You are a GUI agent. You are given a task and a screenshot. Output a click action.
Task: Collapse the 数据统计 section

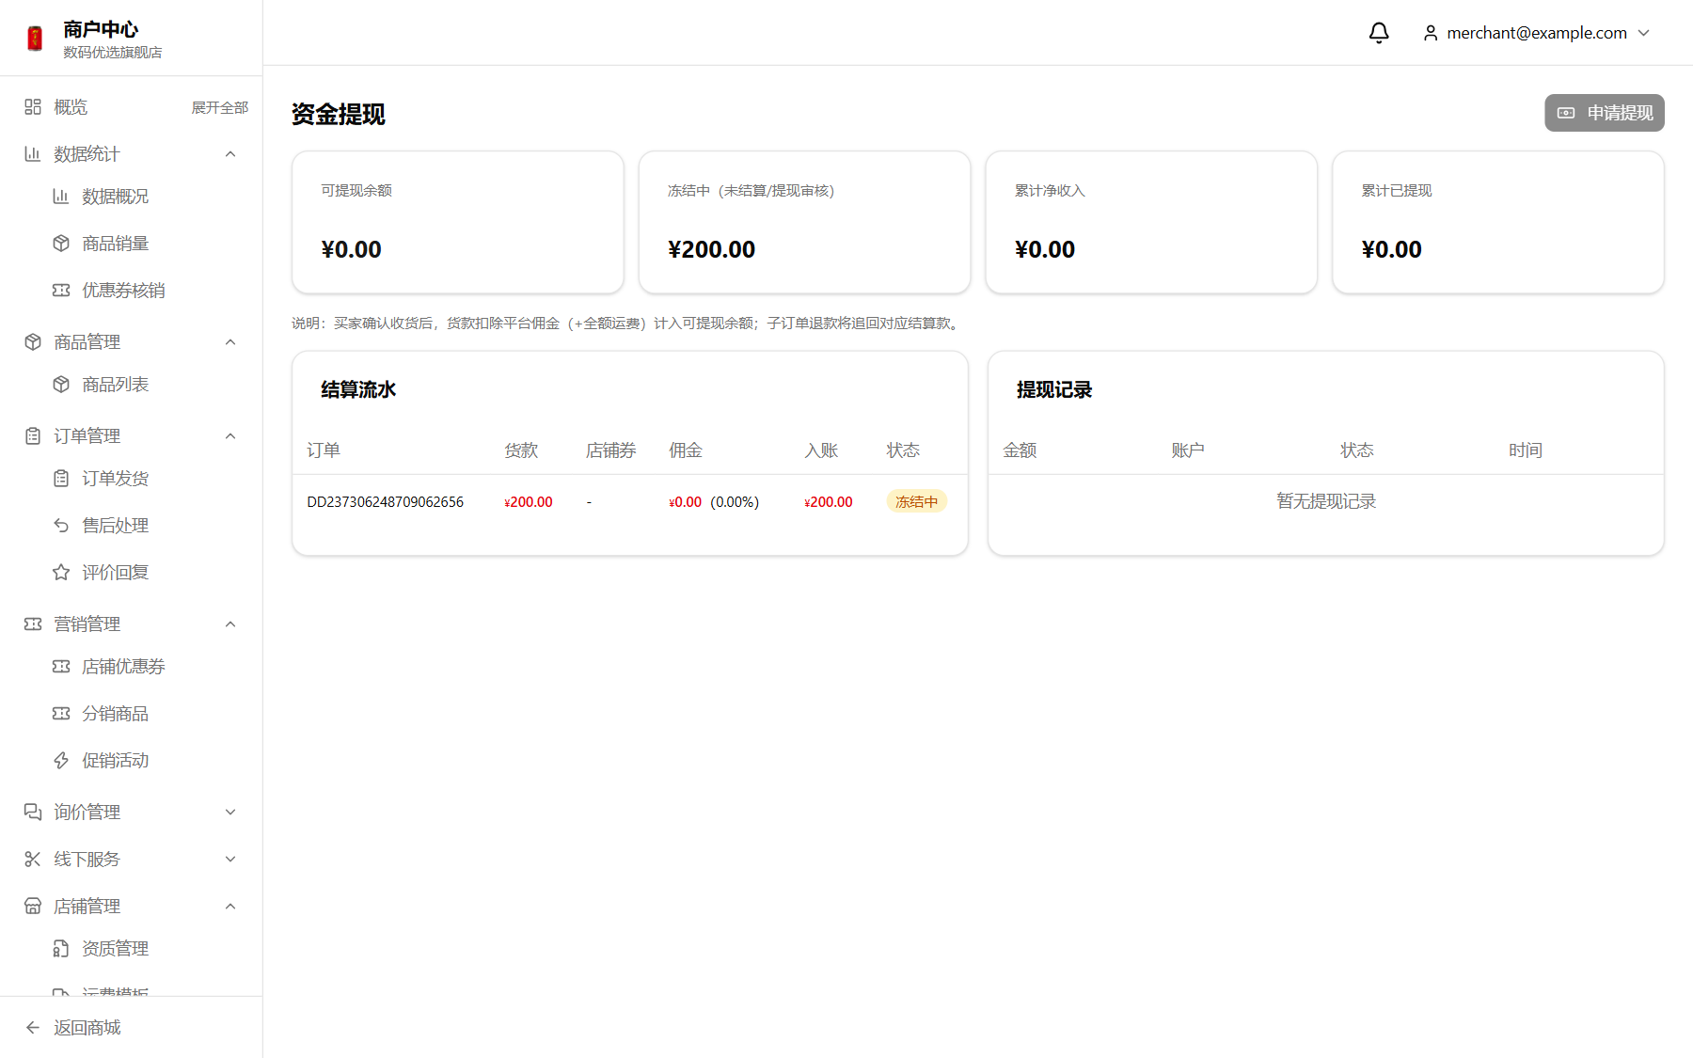[230, 154]
